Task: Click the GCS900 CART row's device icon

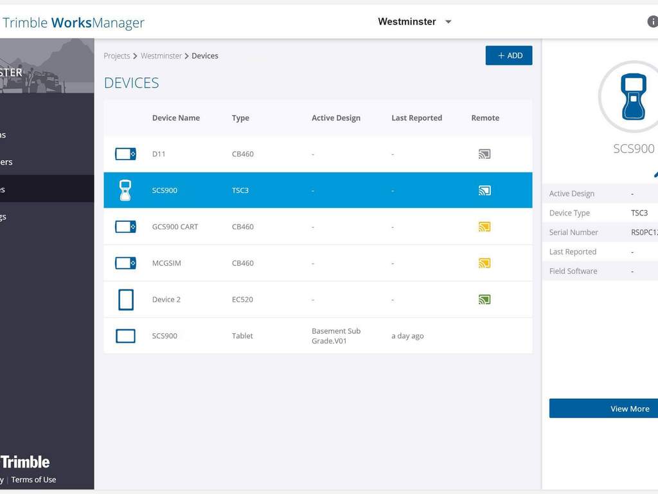Action: (x=125, y=227)
